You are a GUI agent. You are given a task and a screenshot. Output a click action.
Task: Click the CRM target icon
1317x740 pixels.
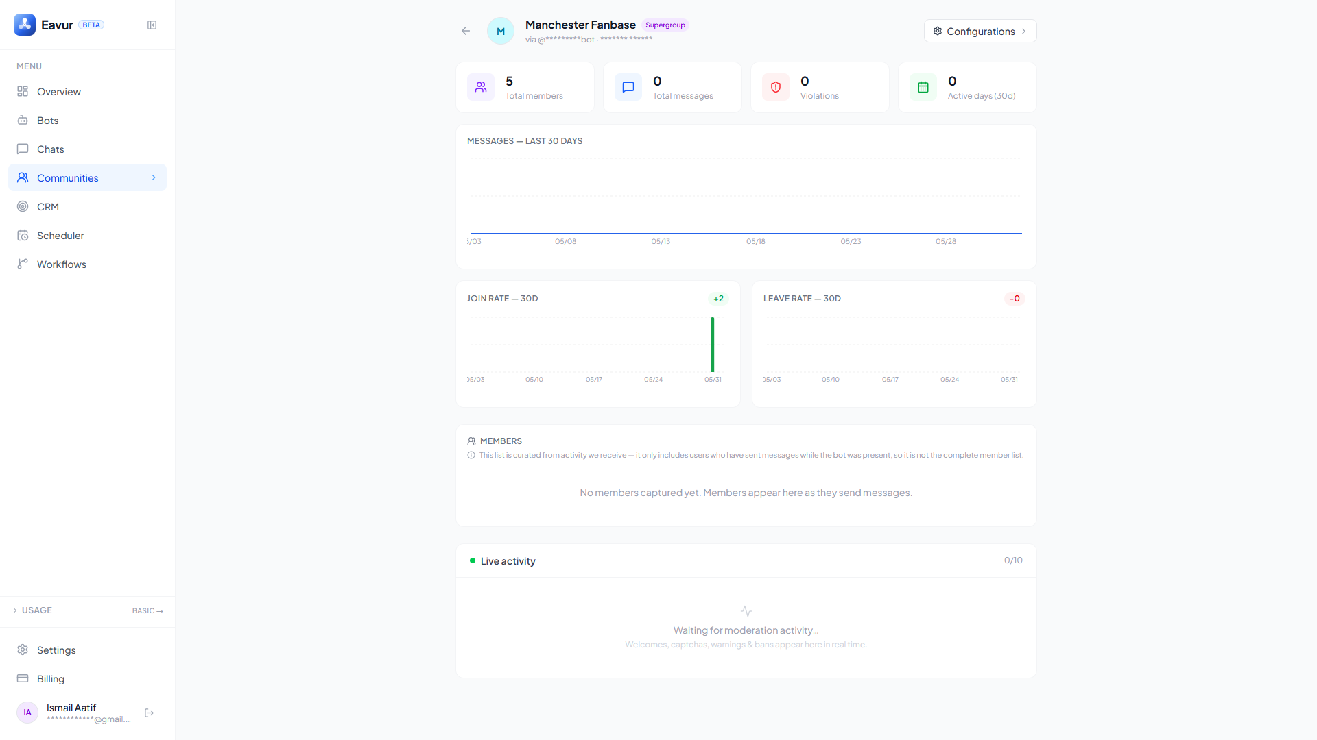tap(23, 207)
